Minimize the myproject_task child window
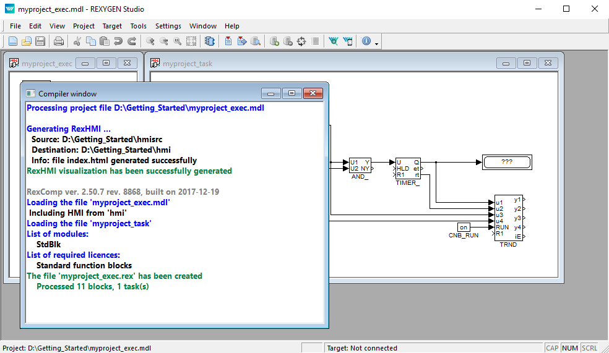Viewport: 609px width, 353px height. [x=506, y=63]
